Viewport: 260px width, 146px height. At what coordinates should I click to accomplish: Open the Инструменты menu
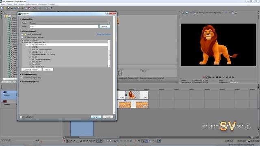[x=31, y=4]
